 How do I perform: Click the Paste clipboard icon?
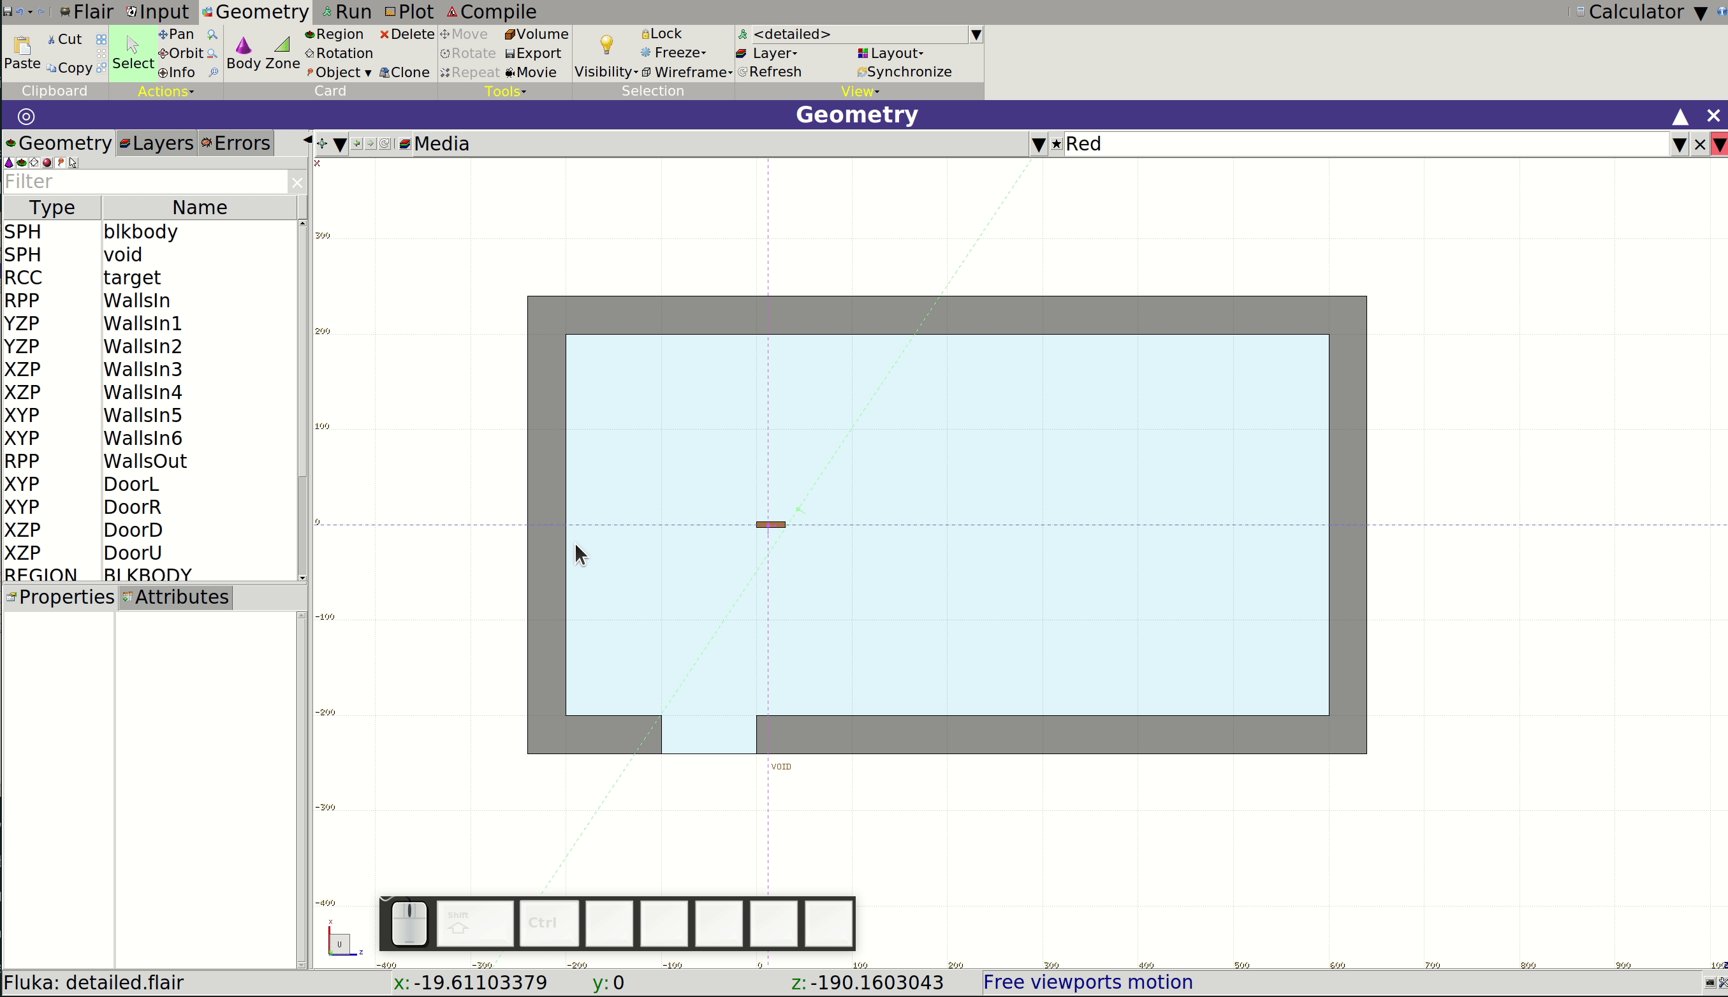pos(22,45)
